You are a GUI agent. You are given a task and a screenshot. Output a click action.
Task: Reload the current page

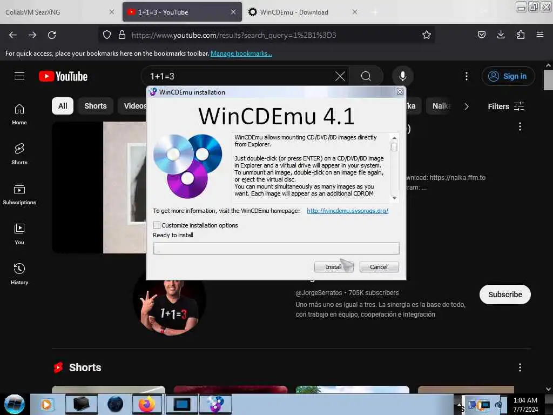click(x=52, y=35)
